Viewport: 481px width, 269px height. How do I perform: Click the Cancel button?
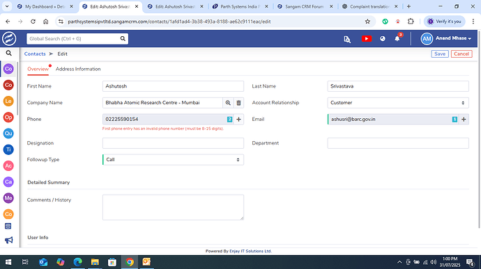(x=461, y=54)
